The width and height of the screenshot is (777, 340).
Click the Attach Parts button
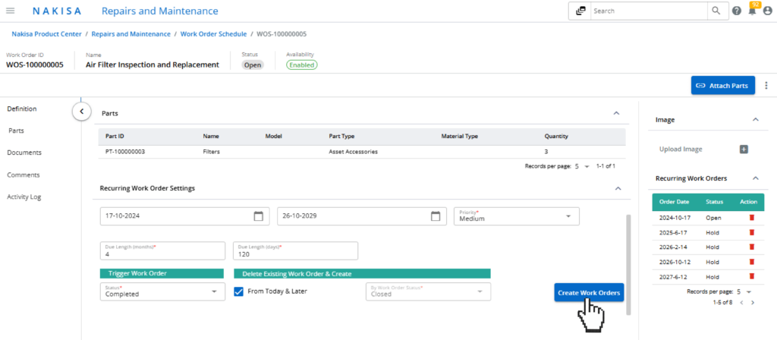coord(722,86)
